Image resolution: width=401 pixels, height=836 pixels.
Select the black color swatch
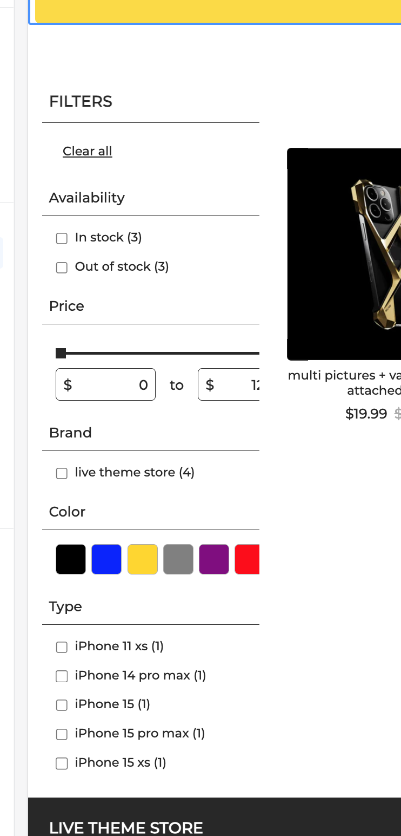coord(71,559)
